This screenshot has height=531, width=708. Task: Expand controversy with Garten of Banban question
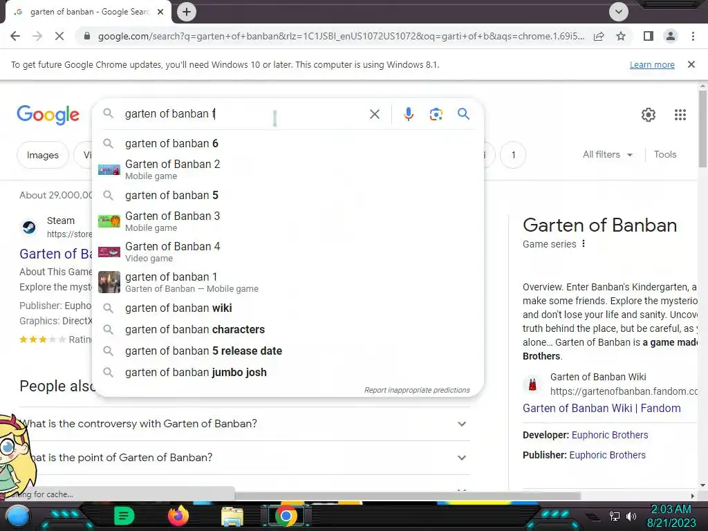click(245, 424)
